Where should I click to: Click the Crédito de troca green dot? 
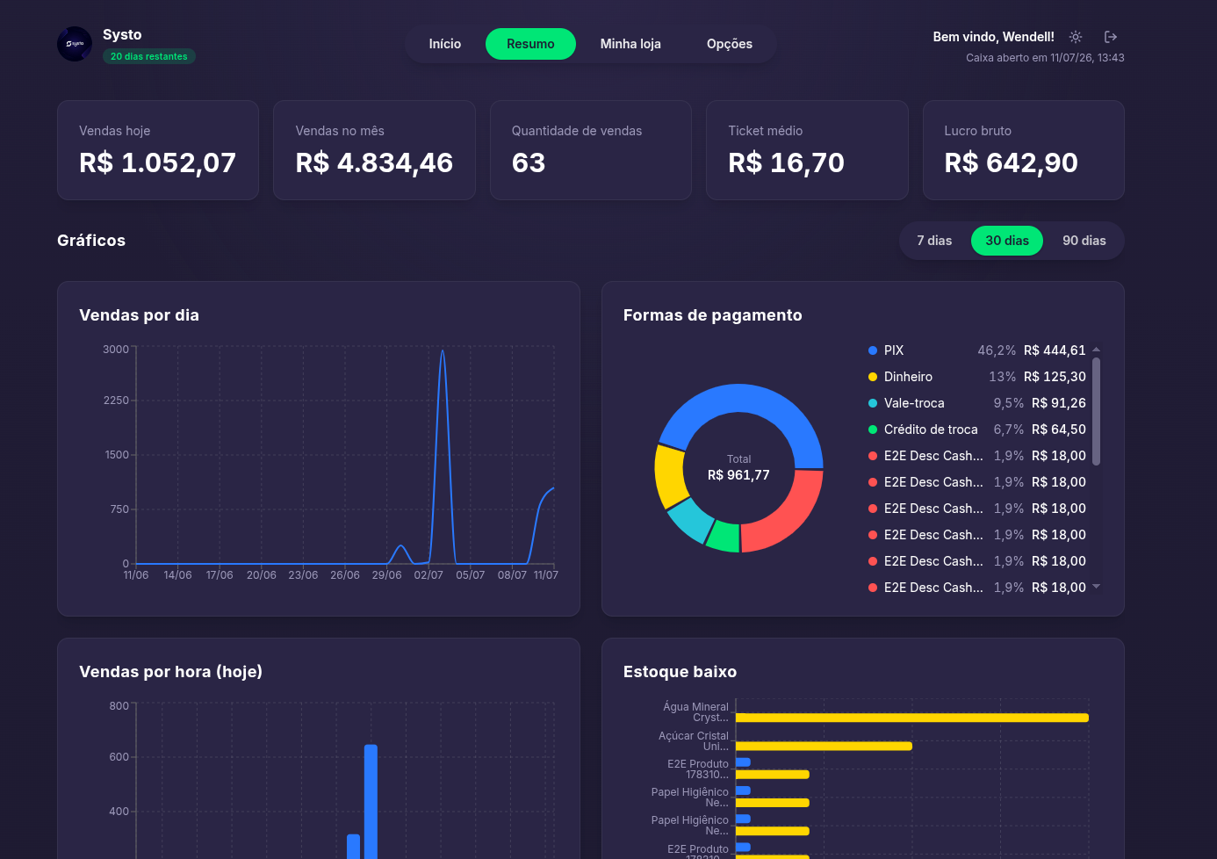[873, 429]
